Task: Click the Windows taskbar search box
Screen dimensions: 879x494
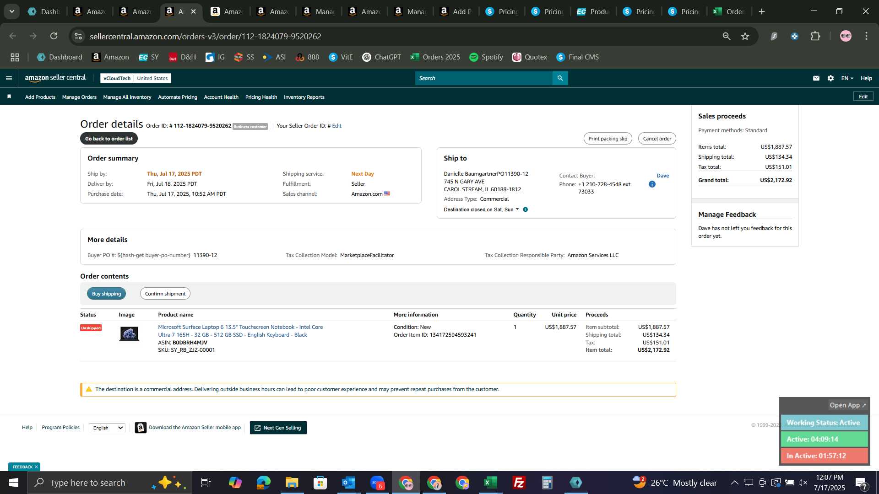Action: pos(110,483)
